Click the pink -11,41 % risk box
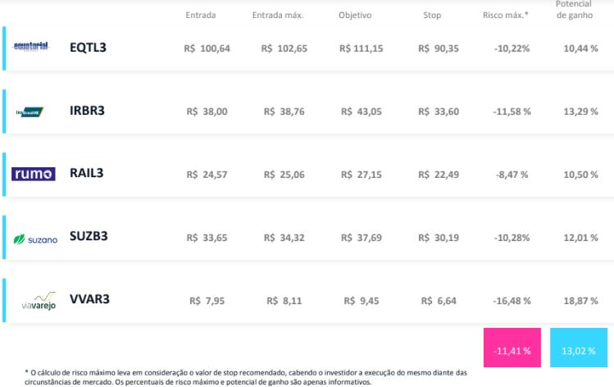The height and width of the screenshot is (387, 614). pos(512,348)
